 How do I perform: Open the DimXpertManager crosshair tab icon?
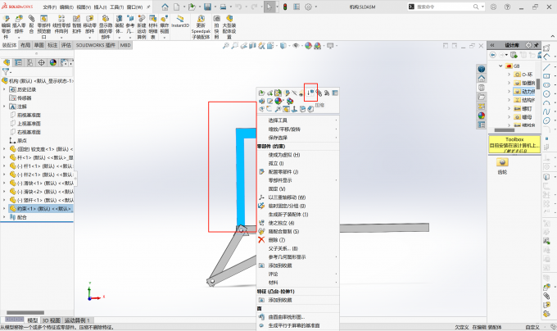41,62
